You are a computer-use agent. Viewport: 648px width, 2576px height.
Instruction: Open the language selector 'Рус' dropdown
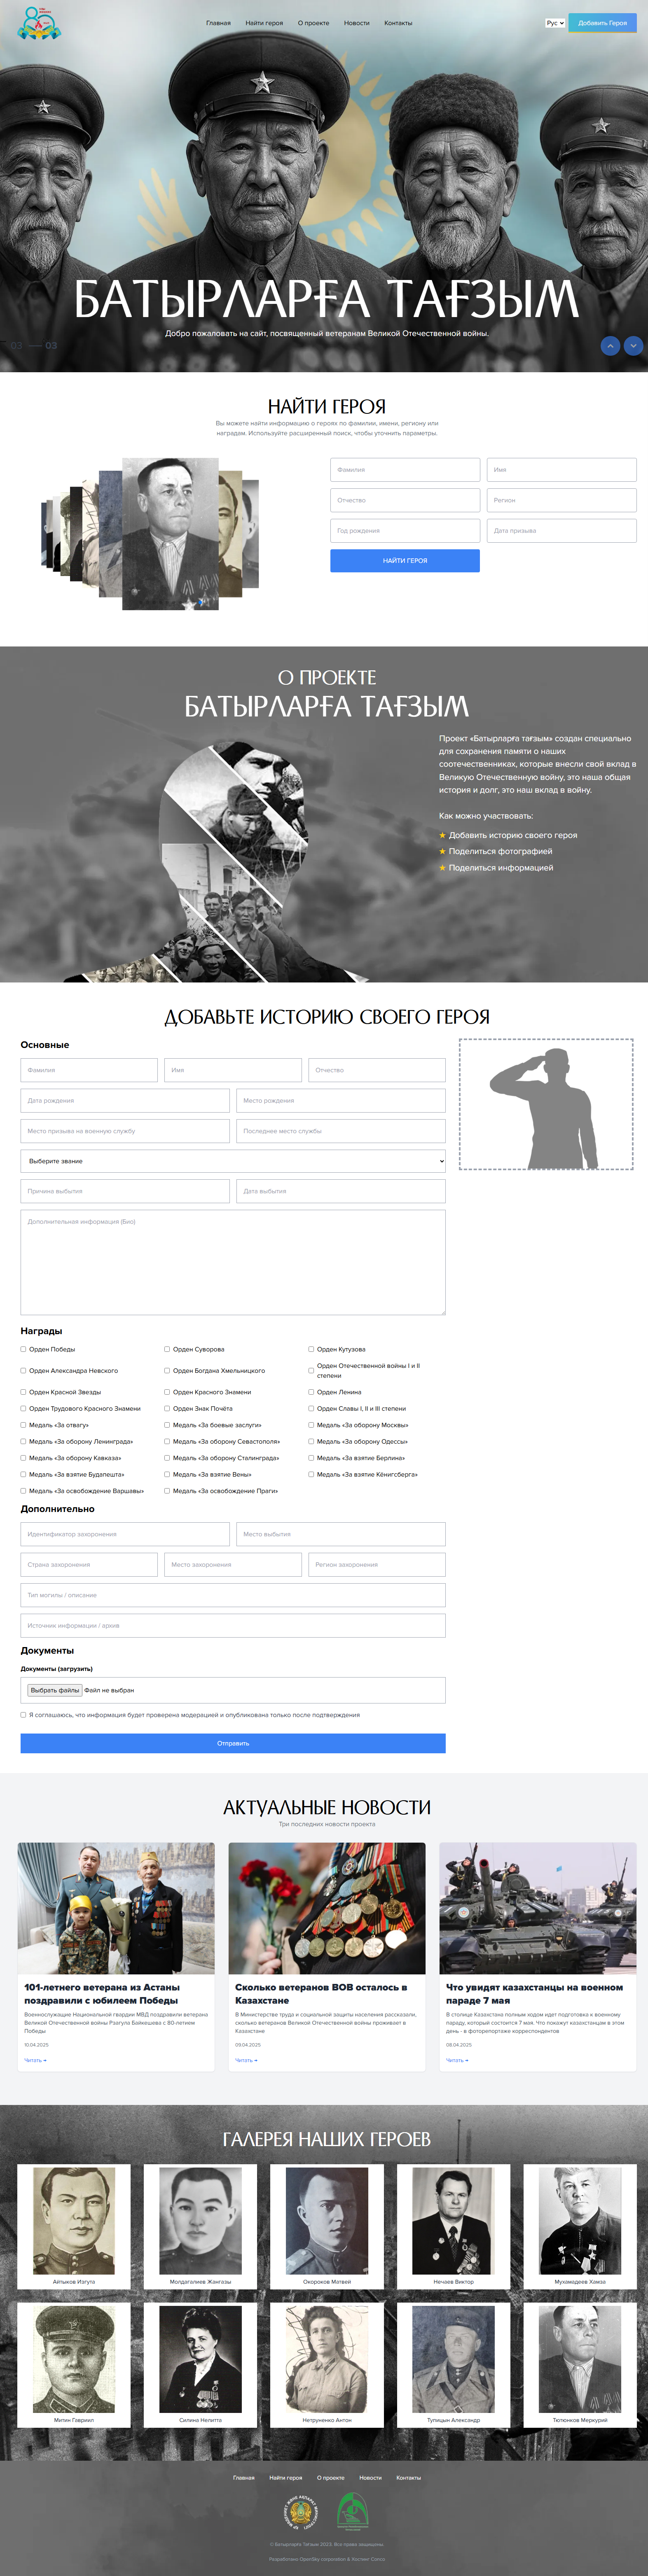(x=555, y=23)
